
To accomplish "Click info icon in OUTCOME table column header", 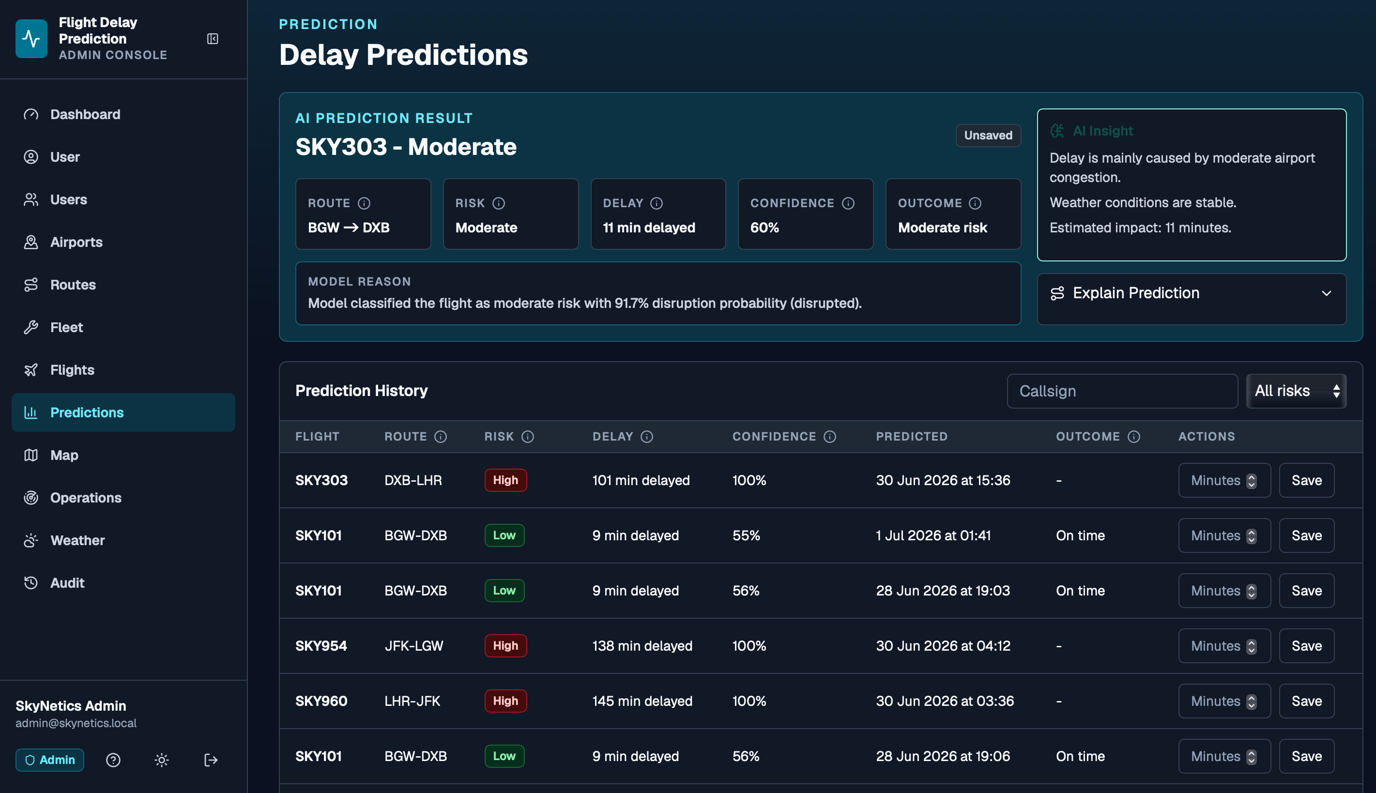I will pyautogui.click(x=1134, y=436).
